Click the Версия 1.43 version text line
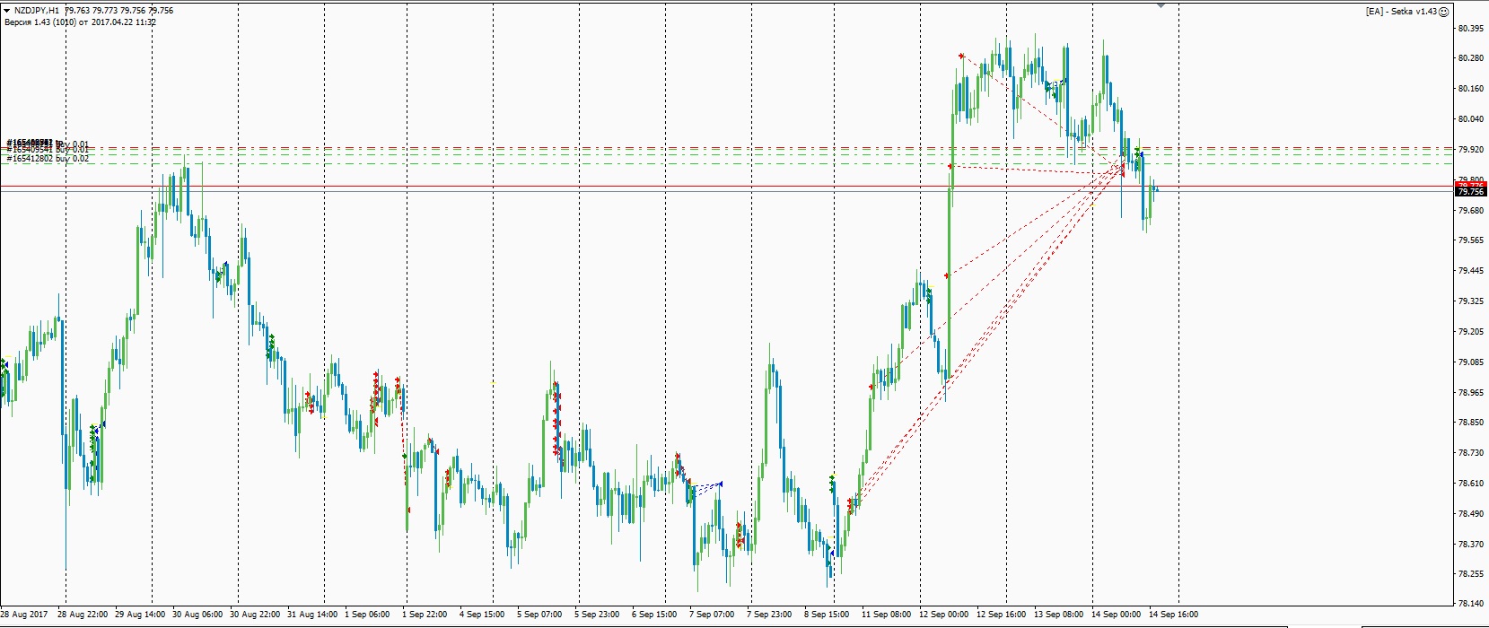 [81, 21]
